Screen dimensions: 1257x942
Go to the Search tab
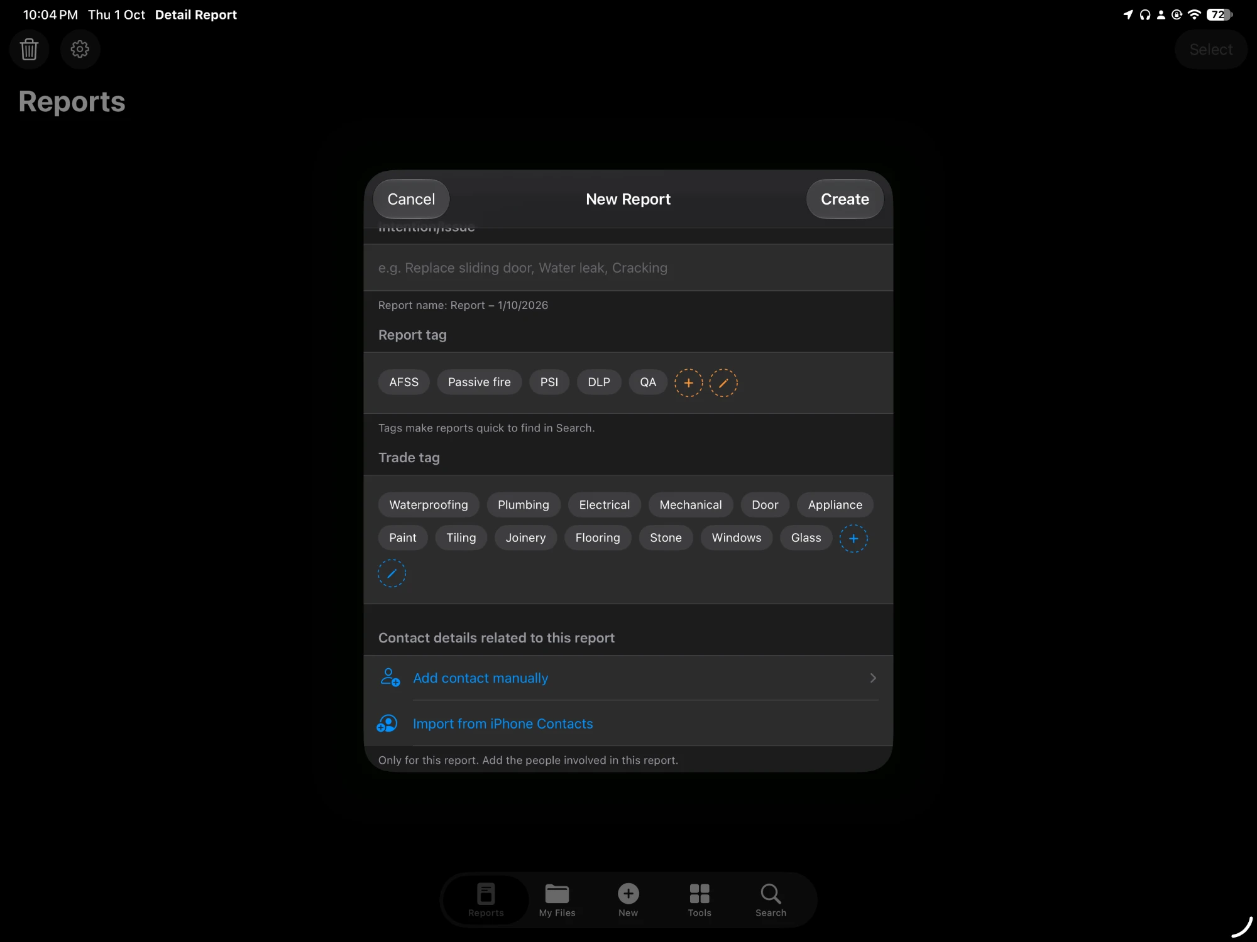click(x=771, y=900)
